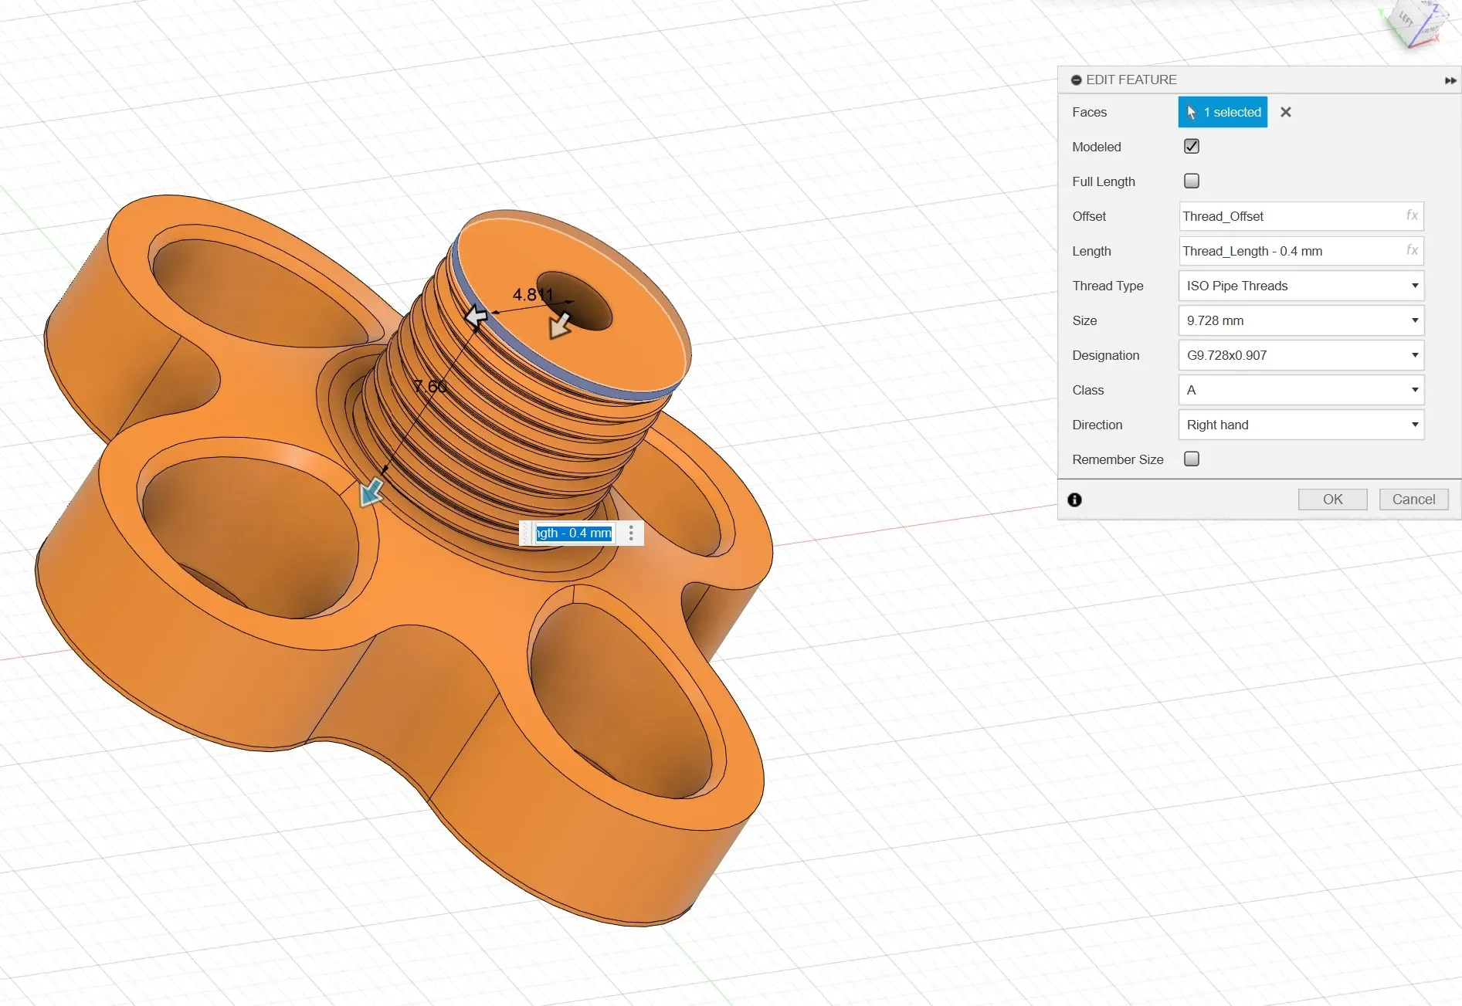Click the white offset arrow manipulator
1462x1006 pixels.
coord(477,315)
